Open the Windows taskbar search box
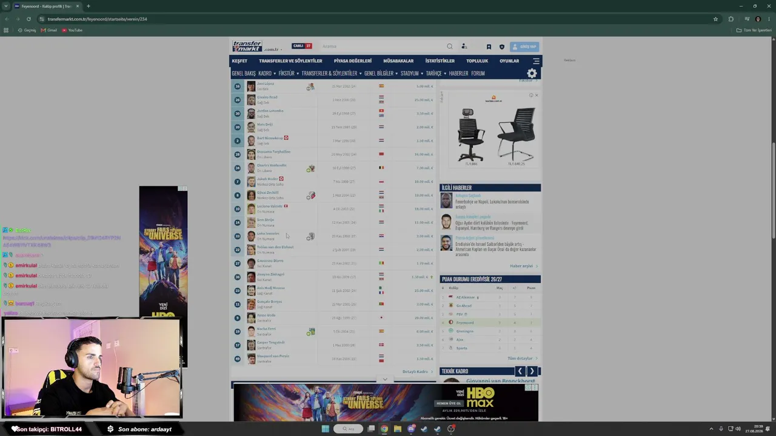Image resolution: width=776 pixels, height=436 pixels. click(349, 429)
